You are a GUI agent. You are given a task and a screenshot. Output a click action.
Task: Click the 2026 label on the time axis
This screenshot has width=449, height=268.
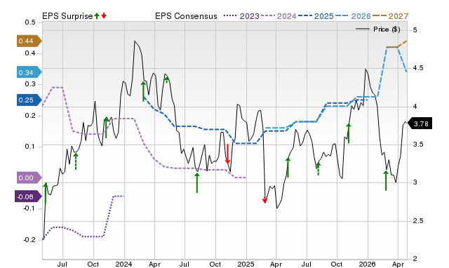(368, 264)
